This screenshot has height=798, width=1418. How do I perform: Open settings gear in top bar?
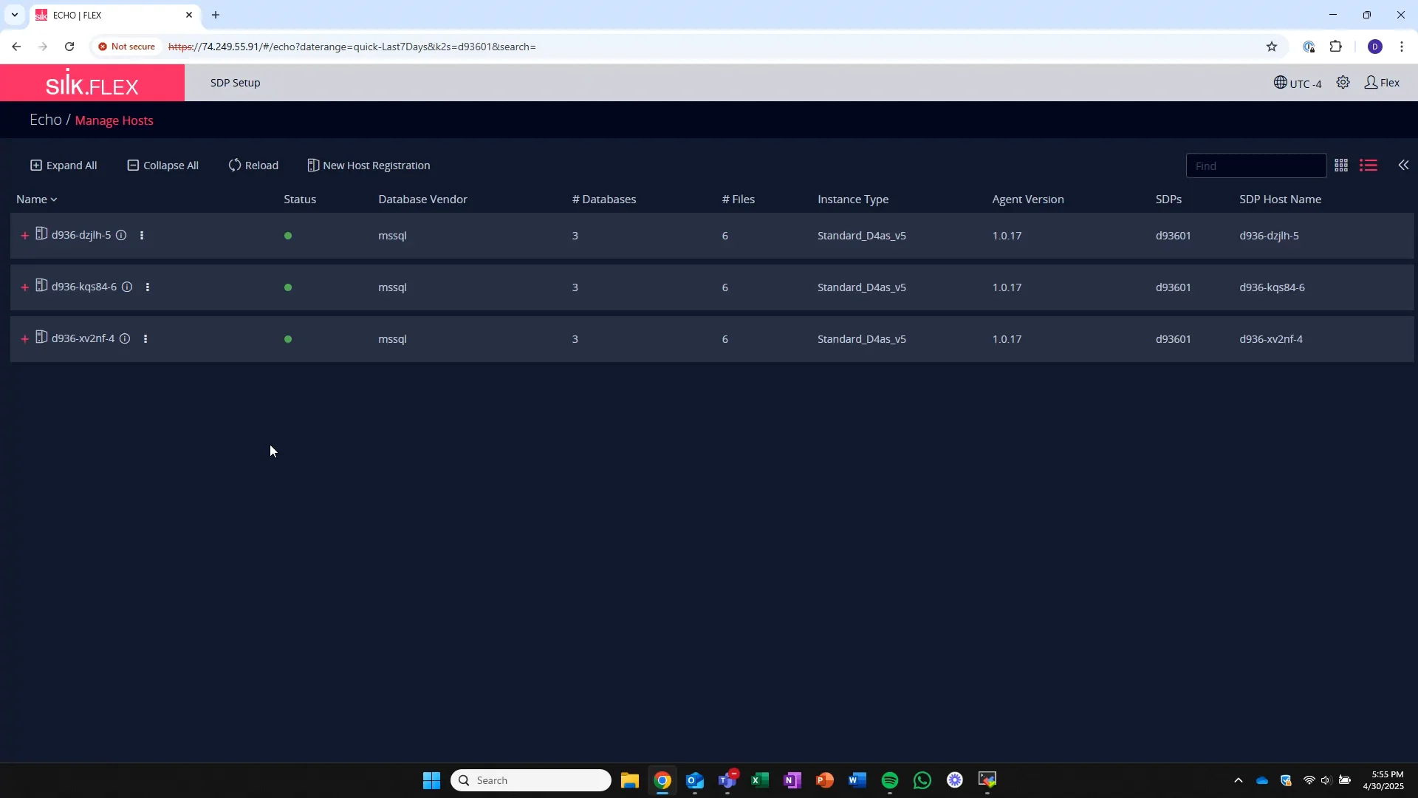(x=1343, y=83)
